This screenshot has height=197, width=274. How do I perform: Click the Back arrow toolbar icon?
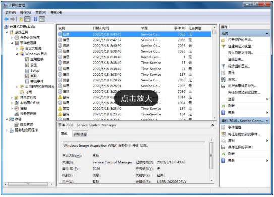6,19
